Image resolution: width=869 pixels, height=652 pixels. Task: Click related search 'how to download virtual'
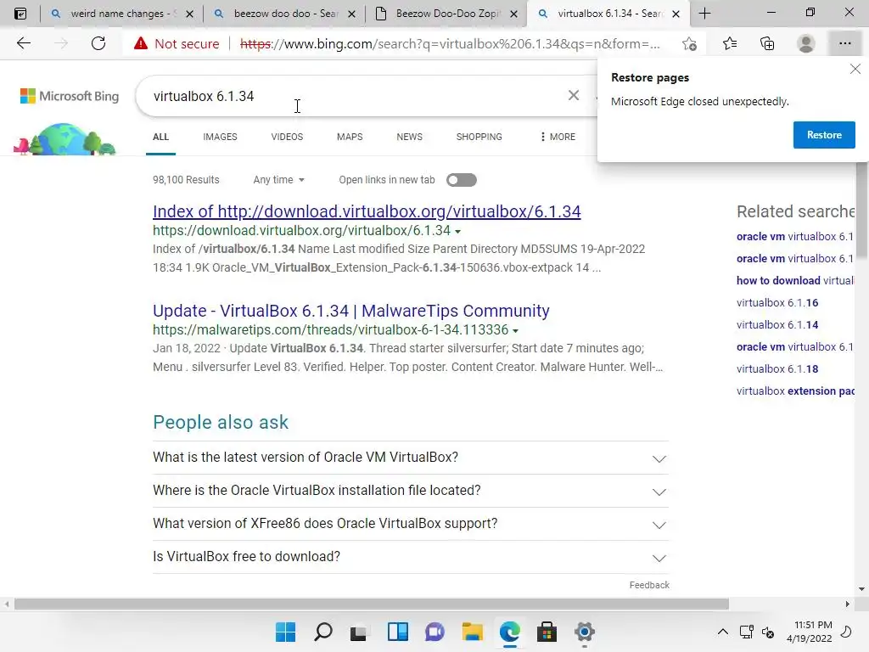click(795, 280)
